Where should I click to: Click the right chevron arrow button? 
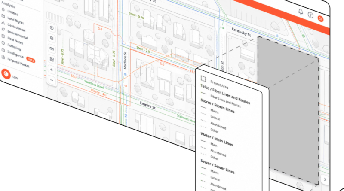tap(325, 179)
